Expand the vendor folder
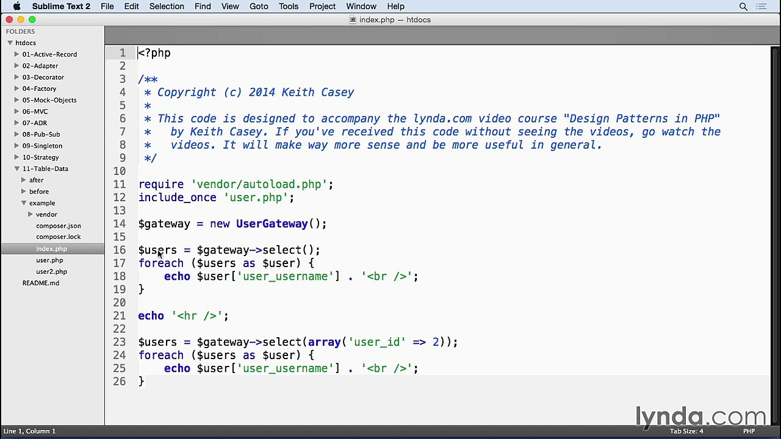 pyautogui.click(x=31, y=215)
